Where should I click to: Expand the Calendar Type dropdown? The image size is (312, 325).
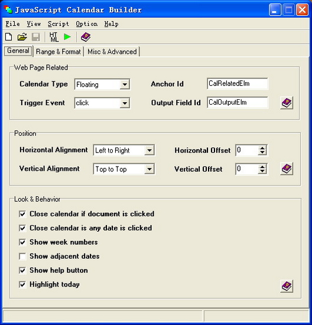(x=125, y=84)
